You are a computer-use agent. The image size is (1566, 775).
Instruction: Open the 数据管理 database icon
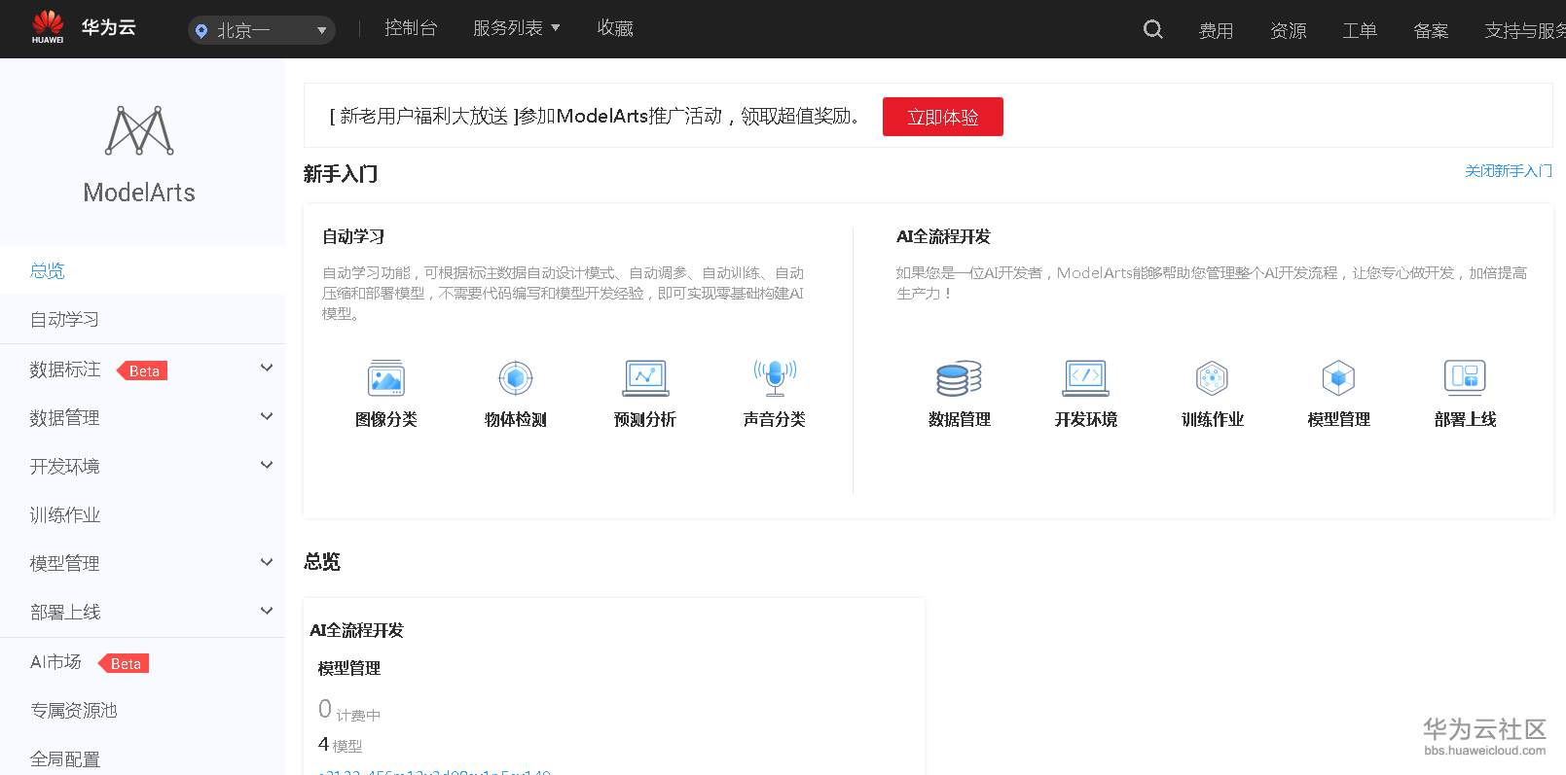[x=960, y=377]
